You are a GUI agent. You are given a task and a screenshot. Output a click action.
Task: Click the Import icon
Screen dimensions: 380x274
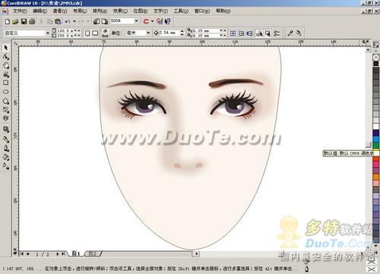click(x=97, y=21)
